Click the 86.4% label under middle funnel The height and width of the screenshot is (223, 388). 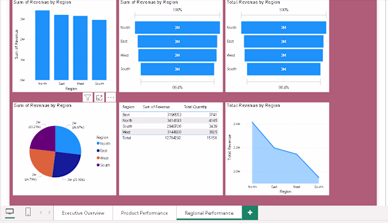pos(177,87)
